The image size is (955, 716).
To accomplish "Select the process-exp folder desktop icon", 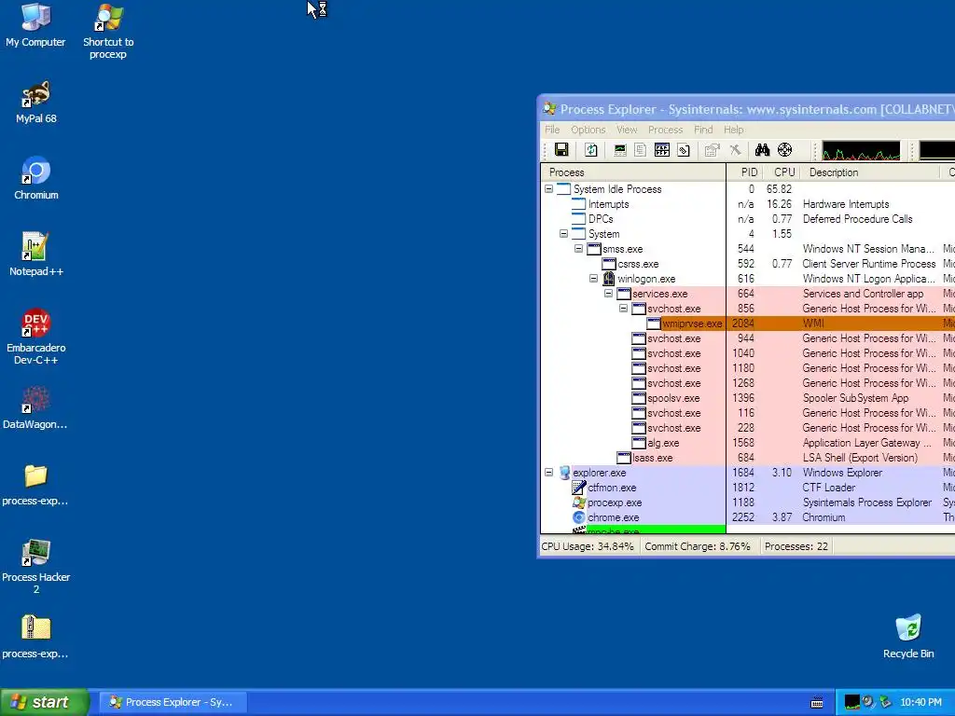I will [x=35, y=485].
